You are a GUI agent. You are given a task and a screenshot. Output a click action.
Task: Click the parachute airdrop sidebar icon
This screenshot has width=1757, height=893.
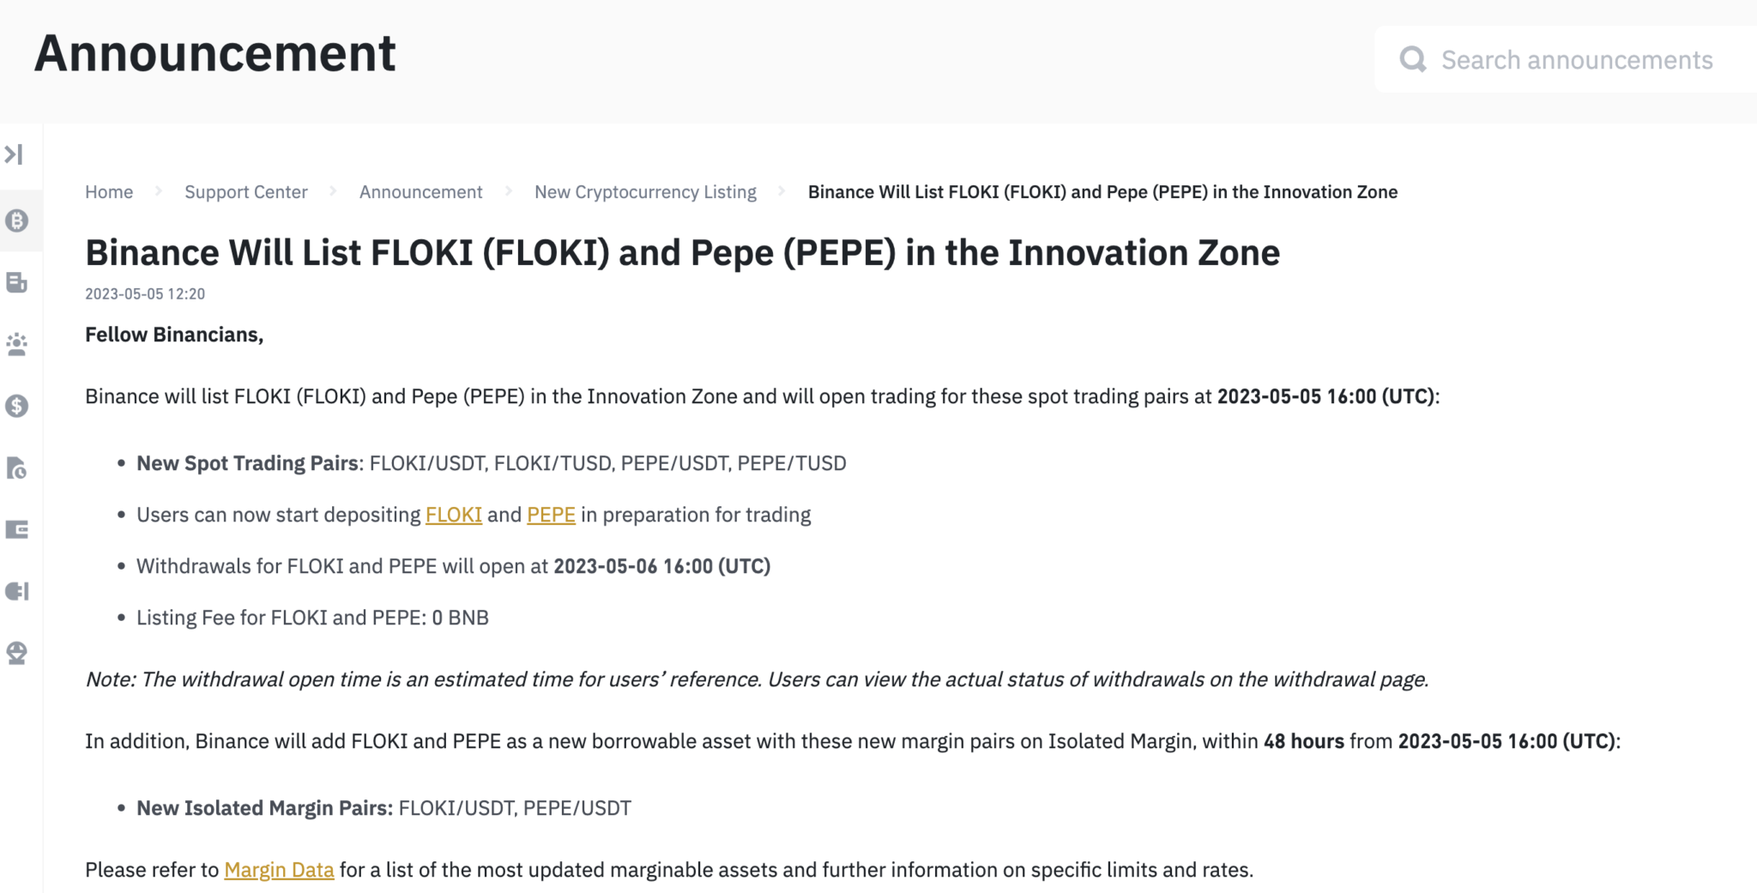(16, 654)
